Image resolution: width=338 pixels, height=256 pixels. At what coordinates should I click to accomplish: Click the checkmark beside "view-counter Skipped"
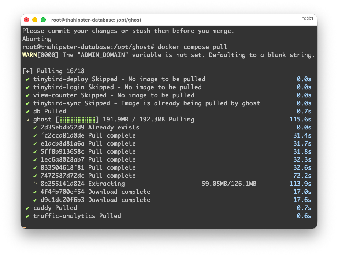pyautogui.click(x=27, y=95)
